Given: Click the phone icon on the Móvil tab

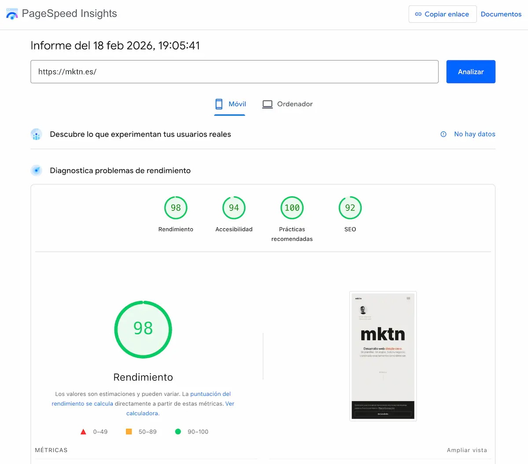Looking at the screenshot, I should (x=218, y=104).
